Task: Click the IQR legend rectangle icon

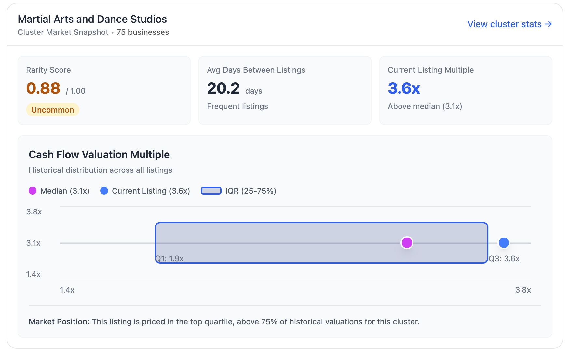Action: (211, 191)
